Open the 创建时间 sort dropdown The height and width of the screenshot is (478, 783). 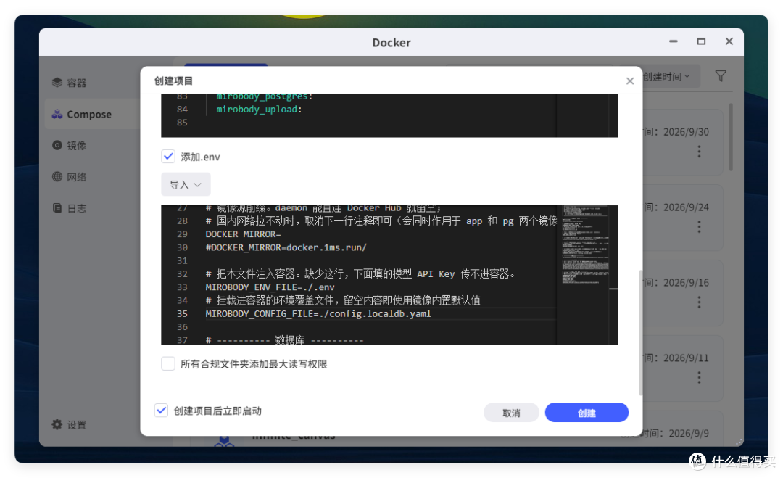(x=666, y=76)
